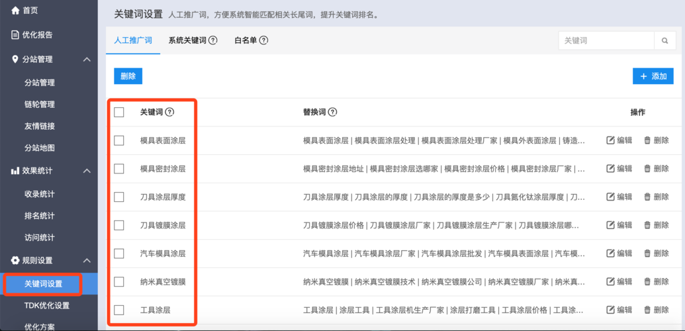Click the report icon beside 优化报告
Image resolution: width=685 pixels, height=331 pixels.
[x=15, y=34]
